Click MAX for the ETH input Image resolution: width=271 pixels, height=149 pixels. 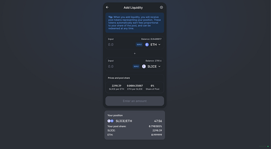coord(139,45)
